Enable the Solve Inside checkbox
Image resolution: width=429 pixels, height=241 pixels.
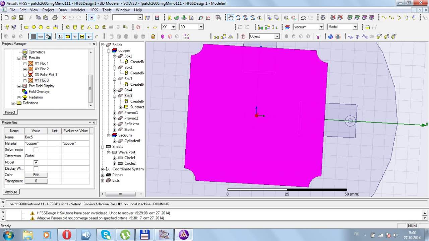tap(36, 150)
